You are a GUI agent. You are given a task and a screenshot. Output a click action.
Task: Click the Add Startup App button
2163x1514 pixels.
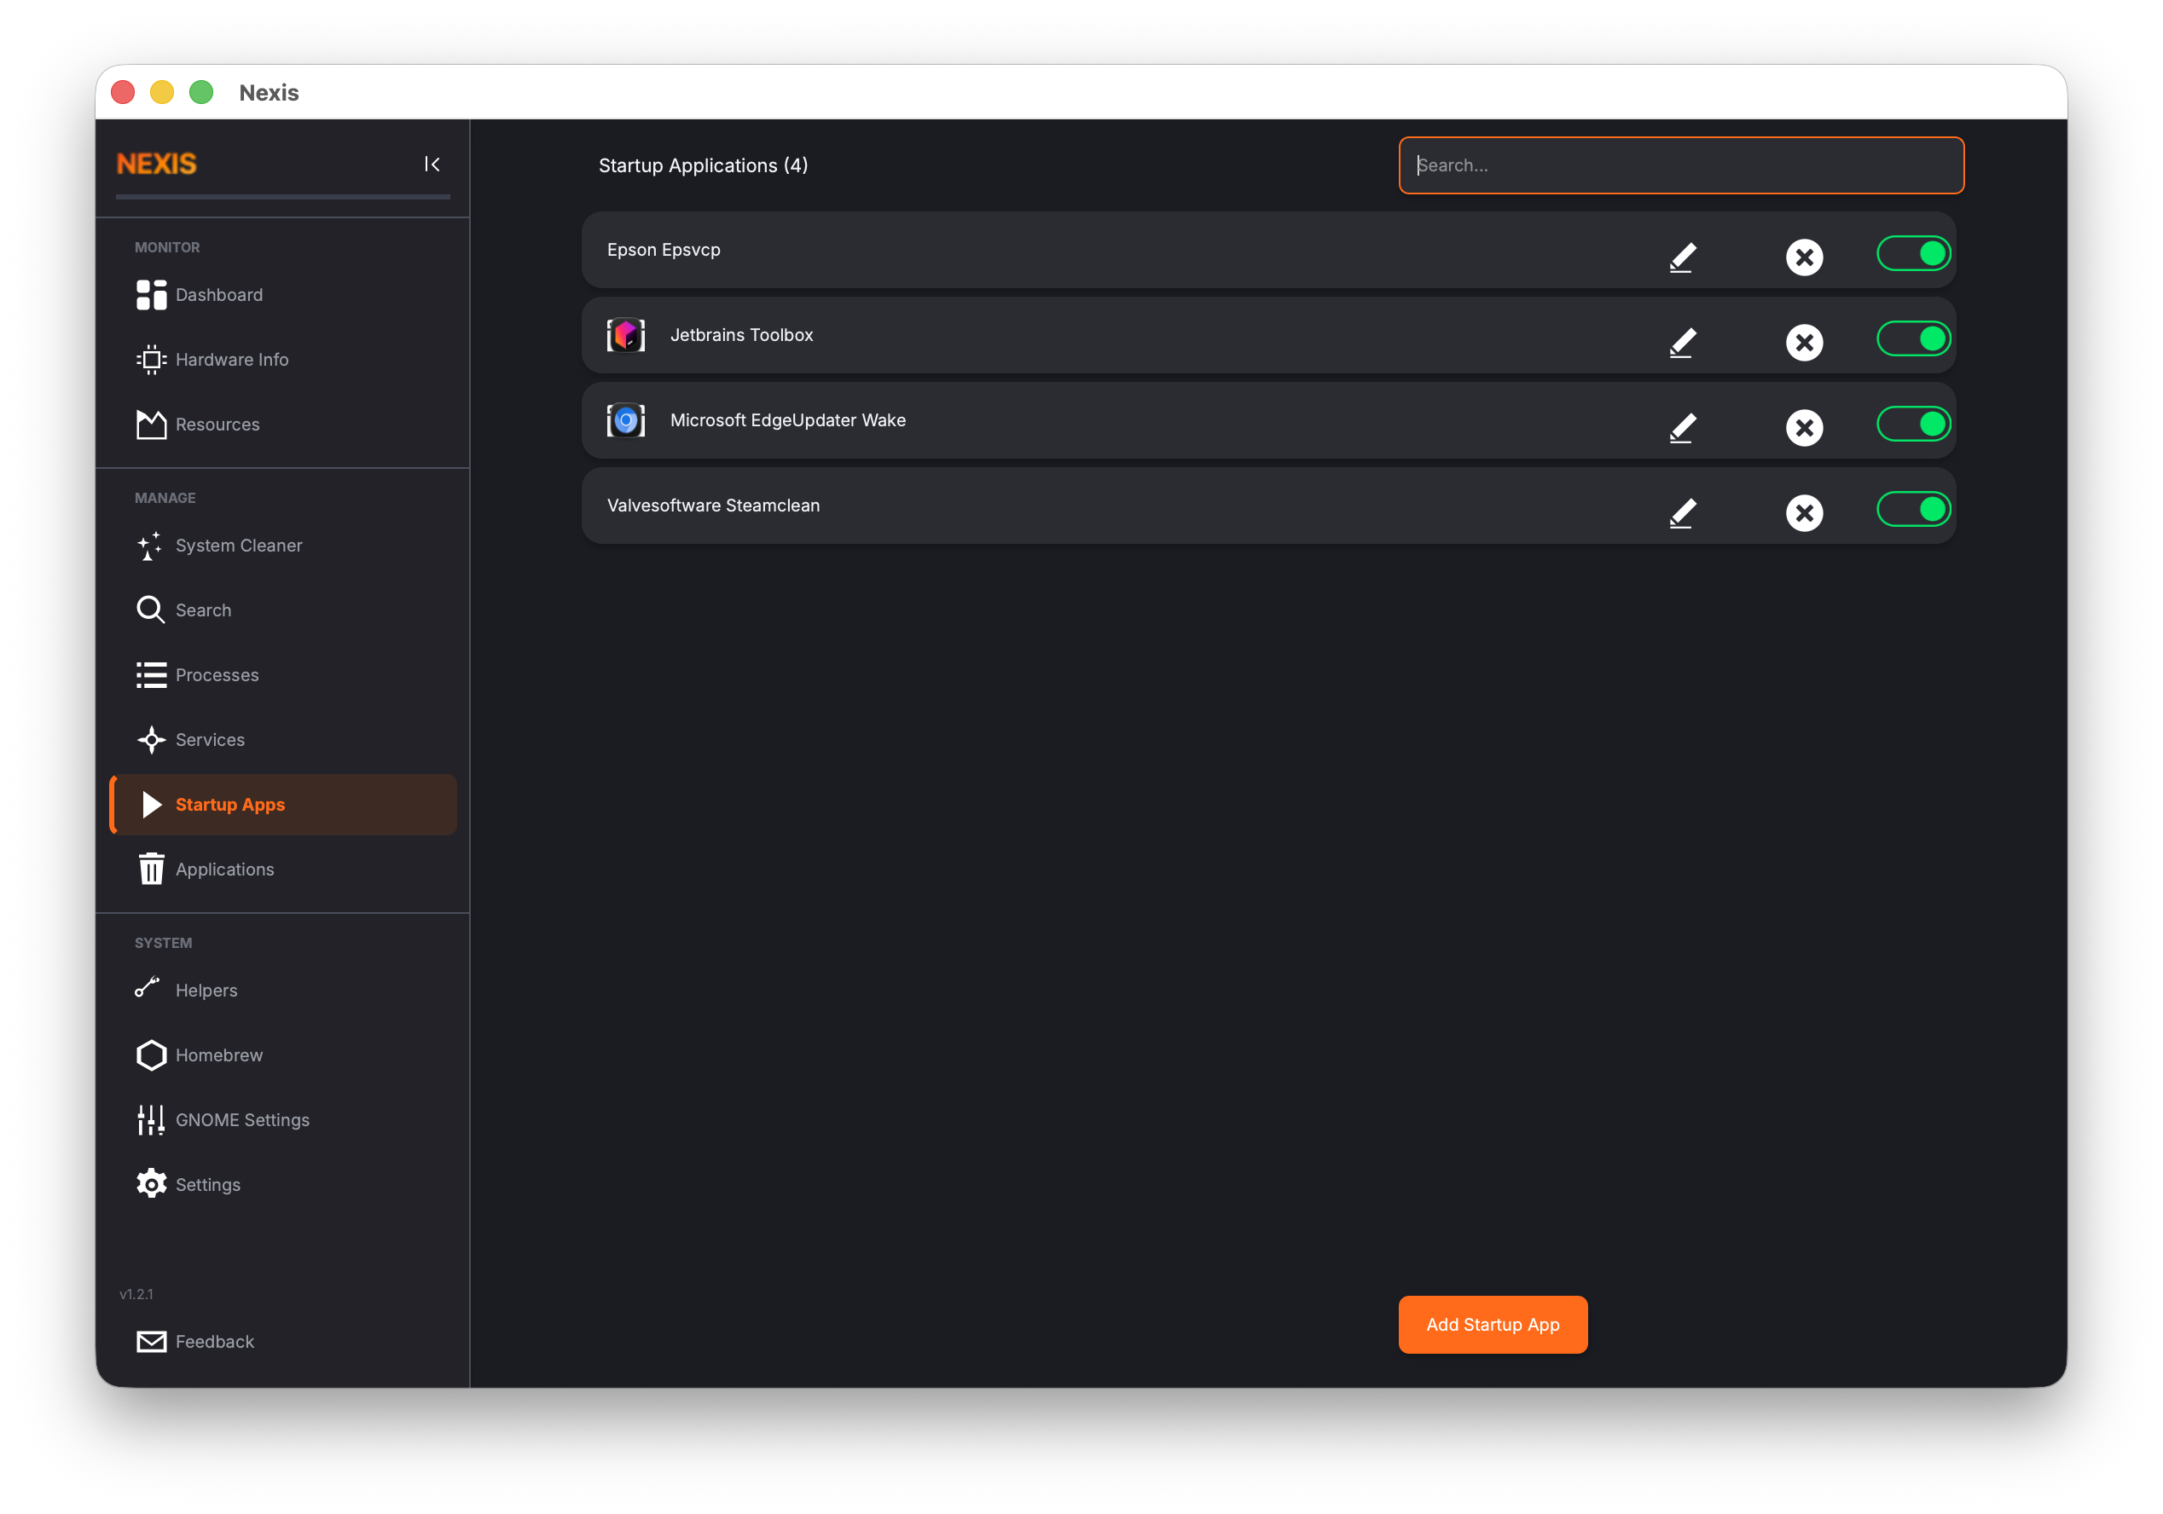click(x=1493, y=1324)
